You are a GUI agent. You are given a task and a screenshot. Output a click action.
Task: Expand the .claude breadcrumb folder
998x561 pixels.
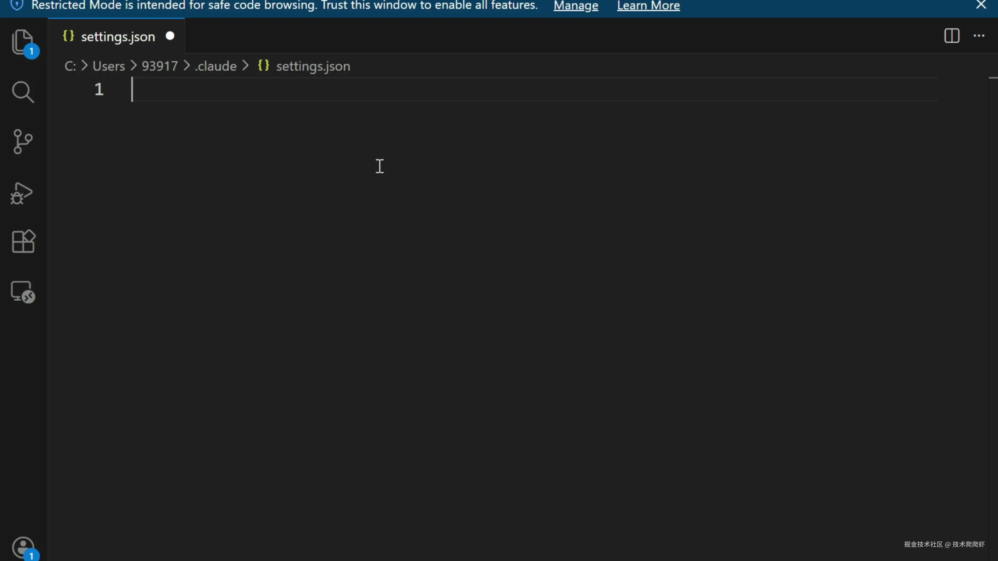(216, 66)
